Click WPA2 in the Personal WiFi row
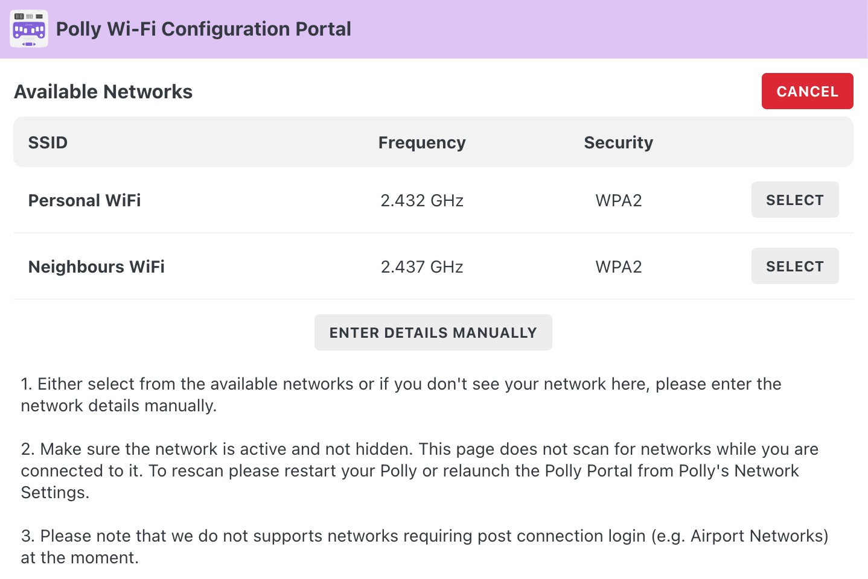Viewport: 868px width, 579px height. point(618,200)
